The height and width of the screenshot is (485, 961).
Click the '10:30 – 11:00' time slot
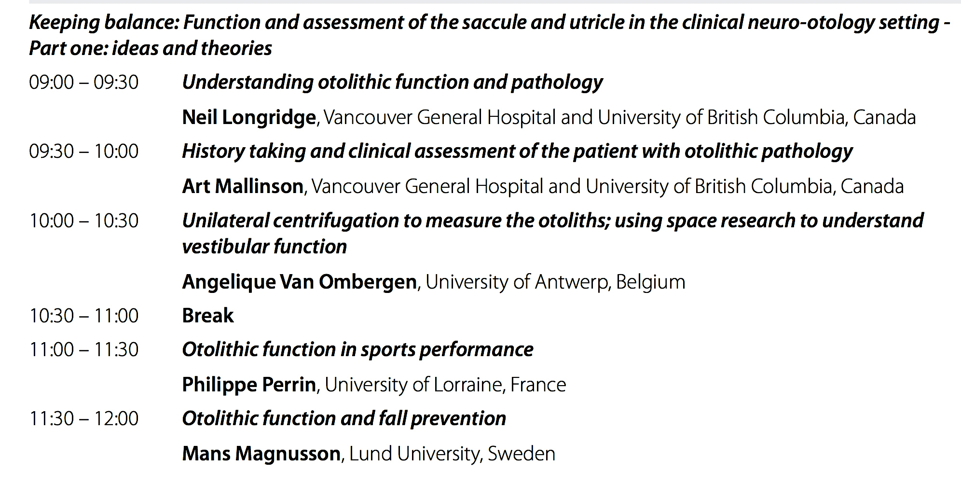tap(84, 316)
